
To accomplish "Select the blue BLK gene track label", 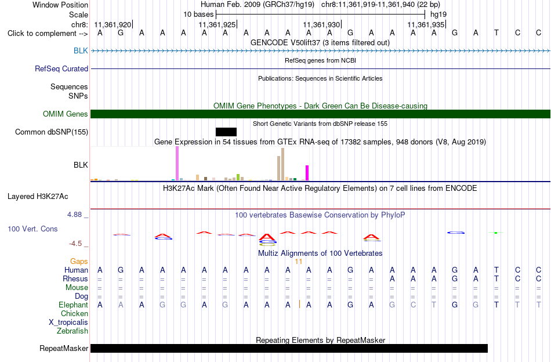I will (x=81, y=50).
